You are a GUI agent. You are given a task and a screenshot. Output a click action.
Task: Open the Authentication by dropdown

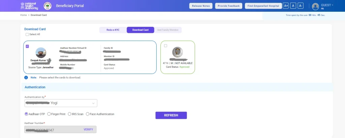pyautogui.click(x=61, y=103)
